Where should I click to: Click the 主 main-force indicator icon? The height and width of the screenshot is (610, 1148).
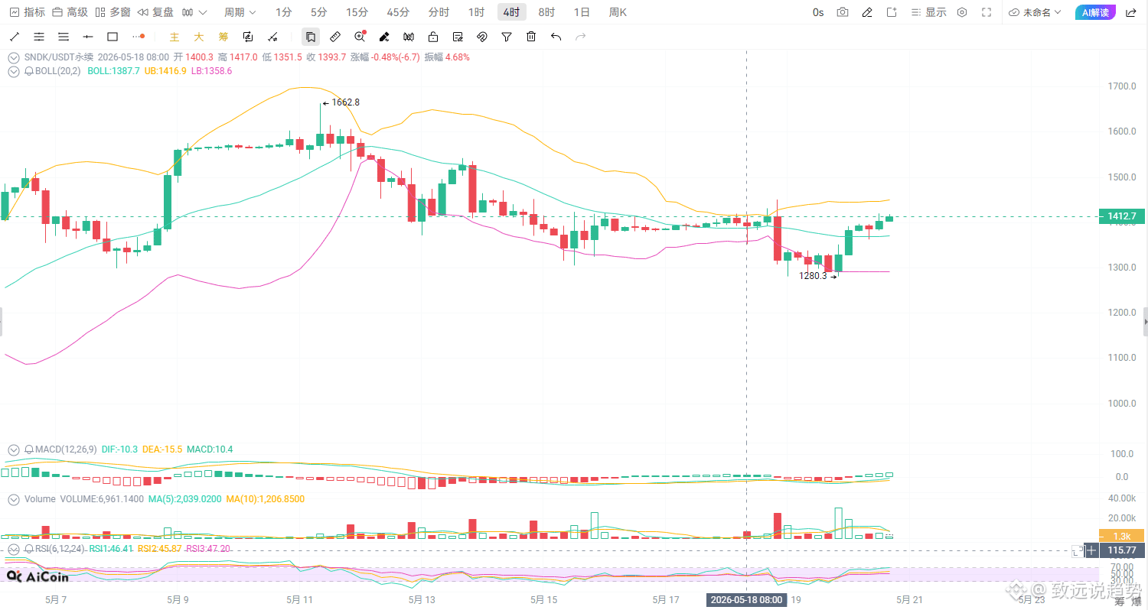174,37
